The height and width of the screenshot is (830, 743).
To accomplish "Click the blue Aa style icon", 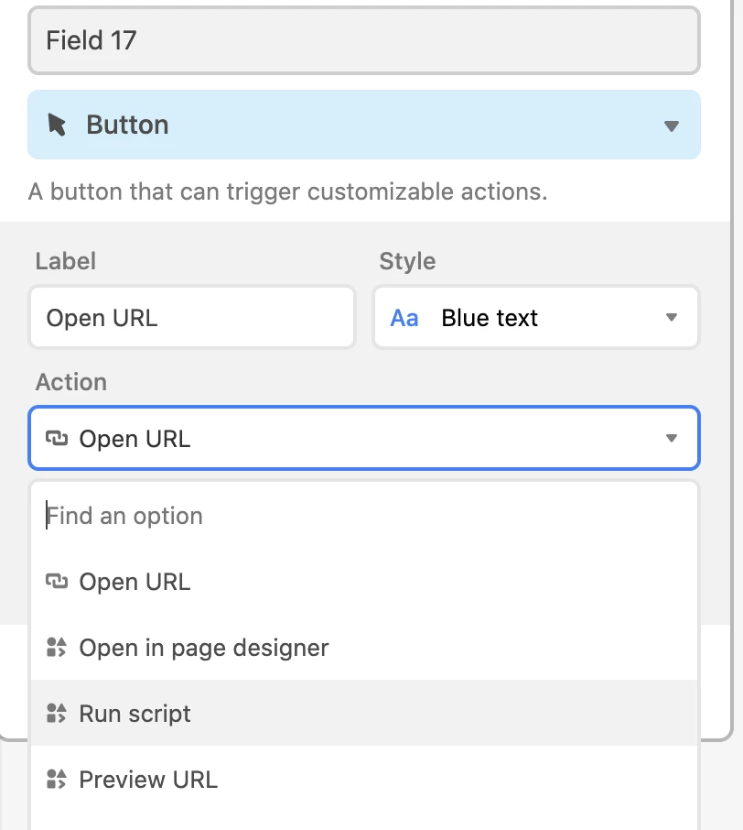I will pyautogui.click(x=404, y=318).
